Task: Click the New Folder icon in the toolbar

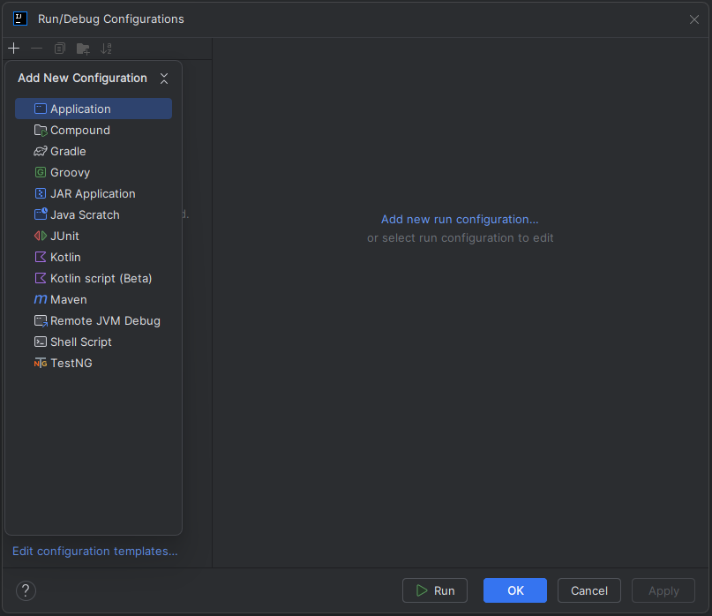Action: 83,49
